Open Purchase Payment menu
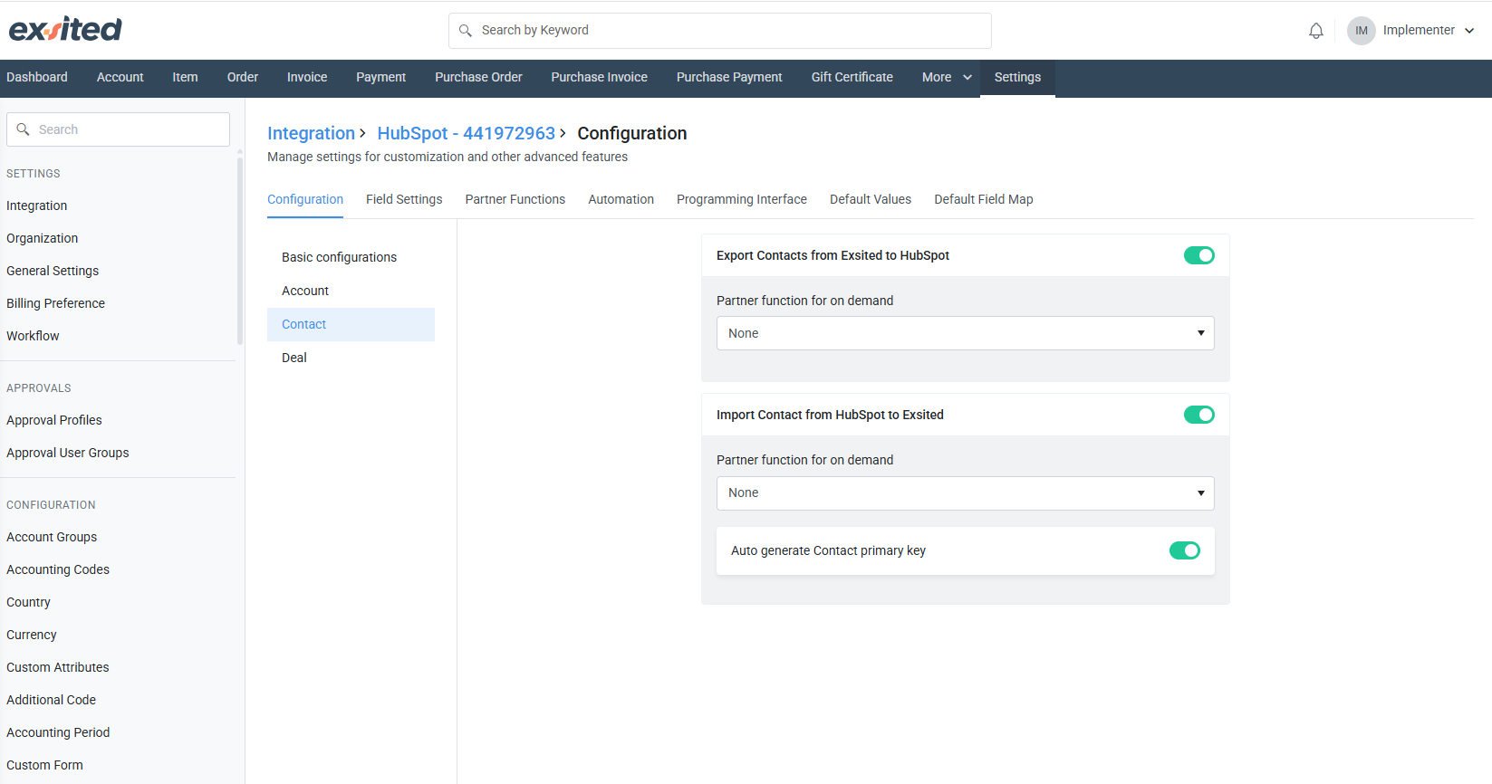1492x784 pixels. (x=729, y=78)
